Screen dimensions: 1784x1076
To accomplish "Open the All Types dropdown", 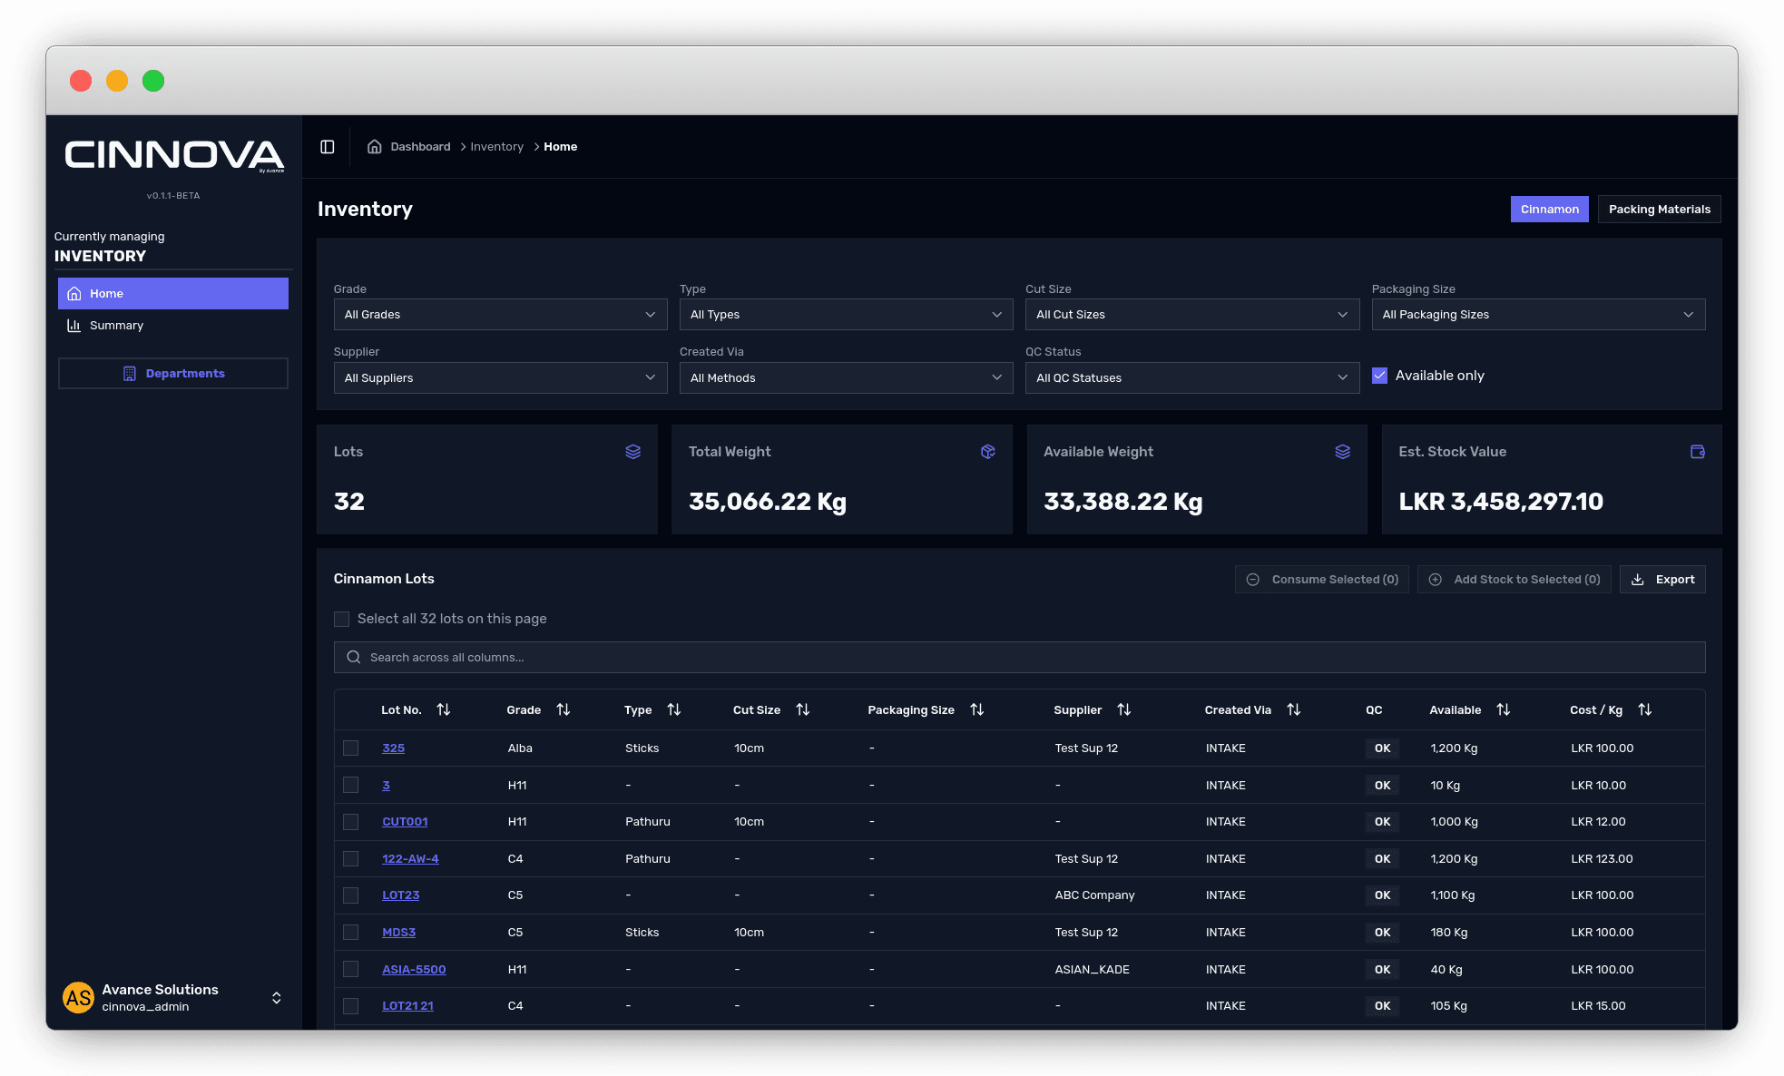I will pos(847,315).
